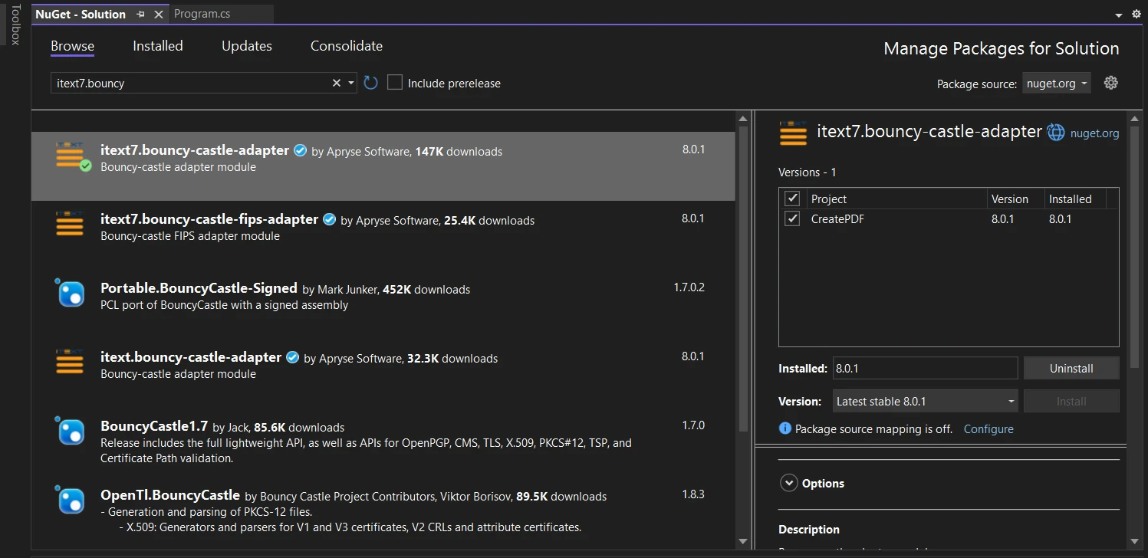This screenshot has width=1148, height=558.
Task: Open the Package source dropdown
Action: click(x=1056, y=84)
